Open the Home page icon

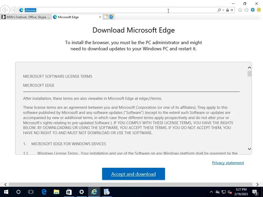point(240,10)
